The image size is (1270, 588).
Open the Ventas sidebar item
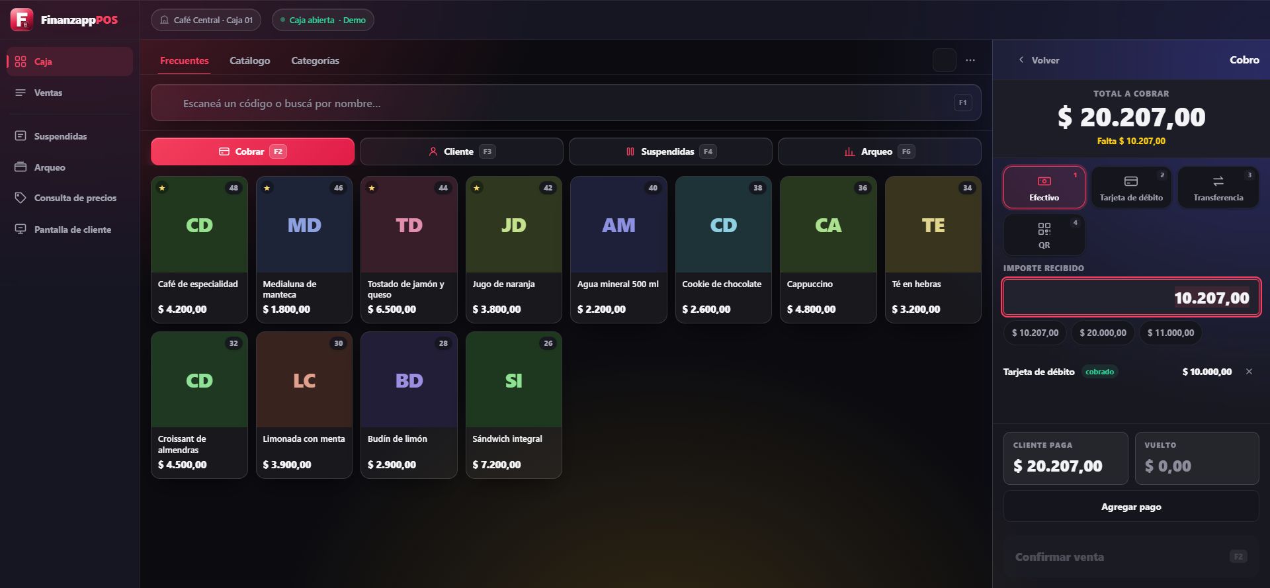[x=69, y=93]
